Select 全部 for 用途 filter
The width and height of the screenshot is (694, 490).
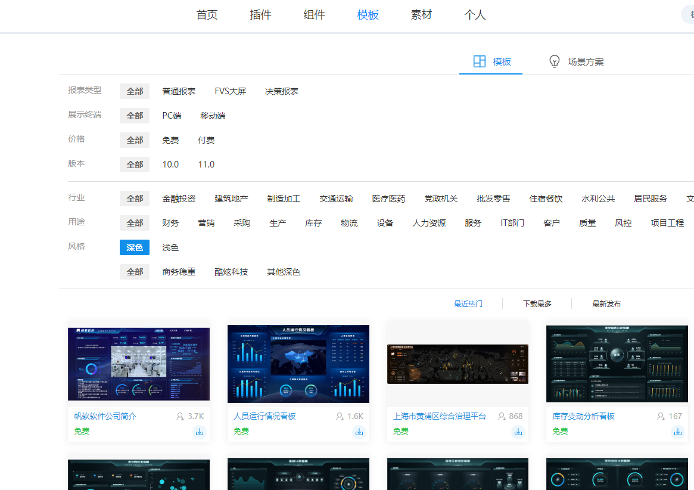click(x=135, y=223)
